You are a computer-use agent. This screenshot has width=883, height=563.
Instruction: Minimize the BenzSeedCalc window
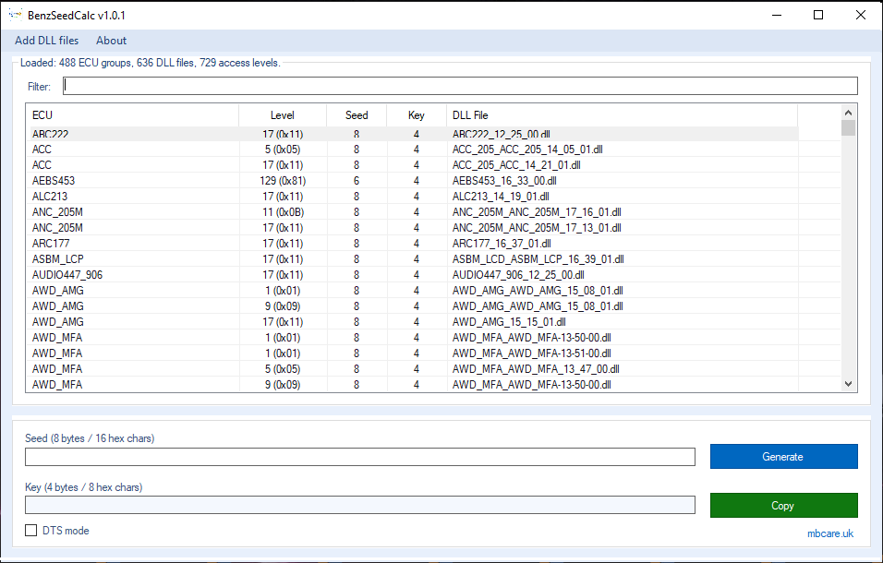coord(777,15)
